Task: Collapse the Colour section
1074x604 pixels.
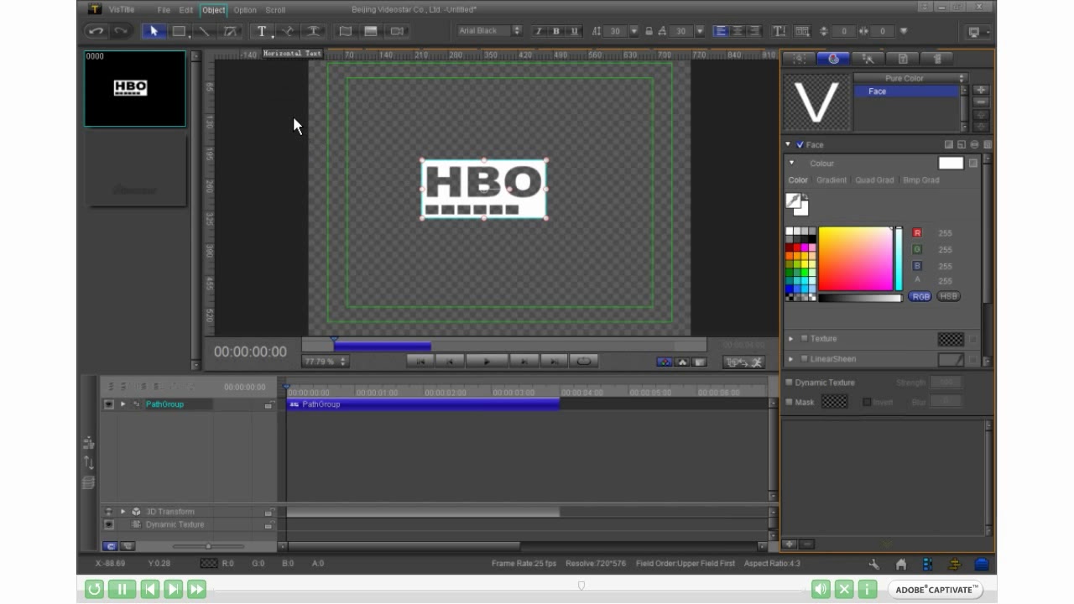Action: coord(791,163)
